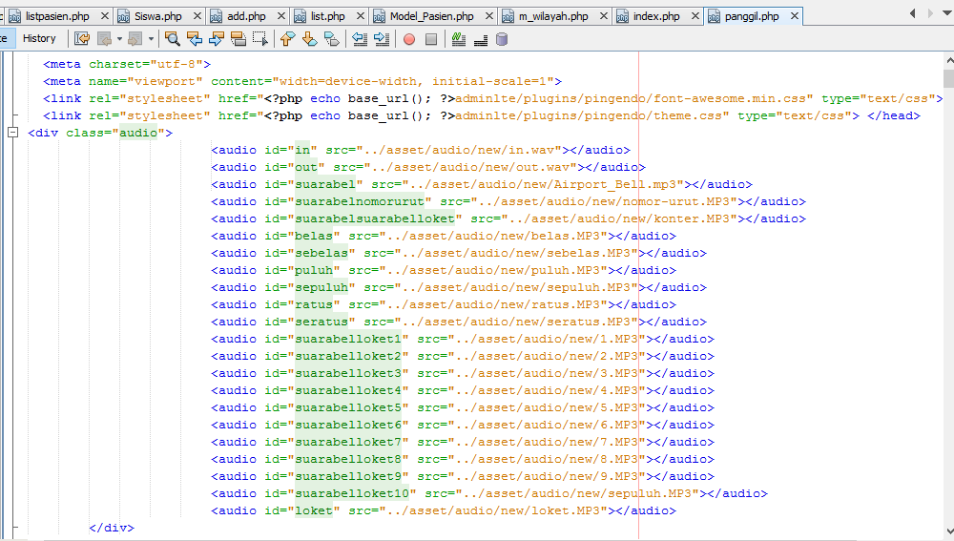This screenshot has width=954, height=541.
Task: Switch to Siswa.php tab
Action: click(x=157, y=16)
